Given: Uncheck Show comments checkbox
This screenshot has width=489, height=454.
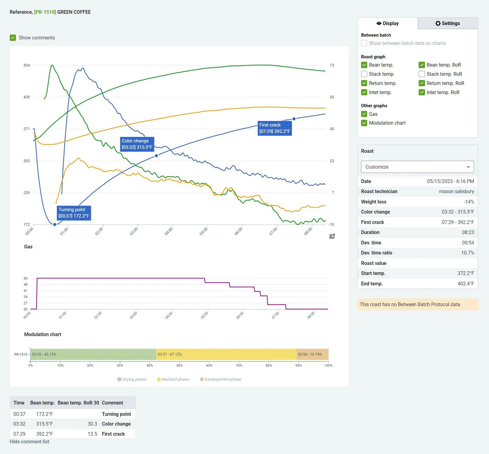Looking at the screenshot, I should (13, 38).
